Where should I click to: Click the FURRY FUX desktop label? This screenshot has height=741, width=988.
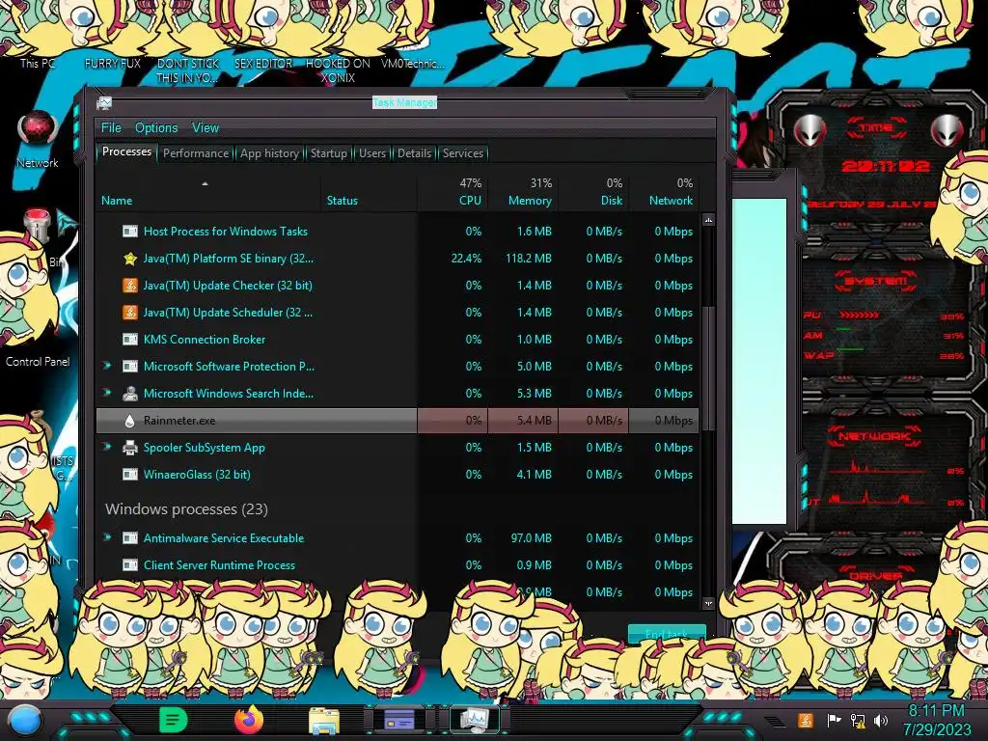[x=113, y=63]
